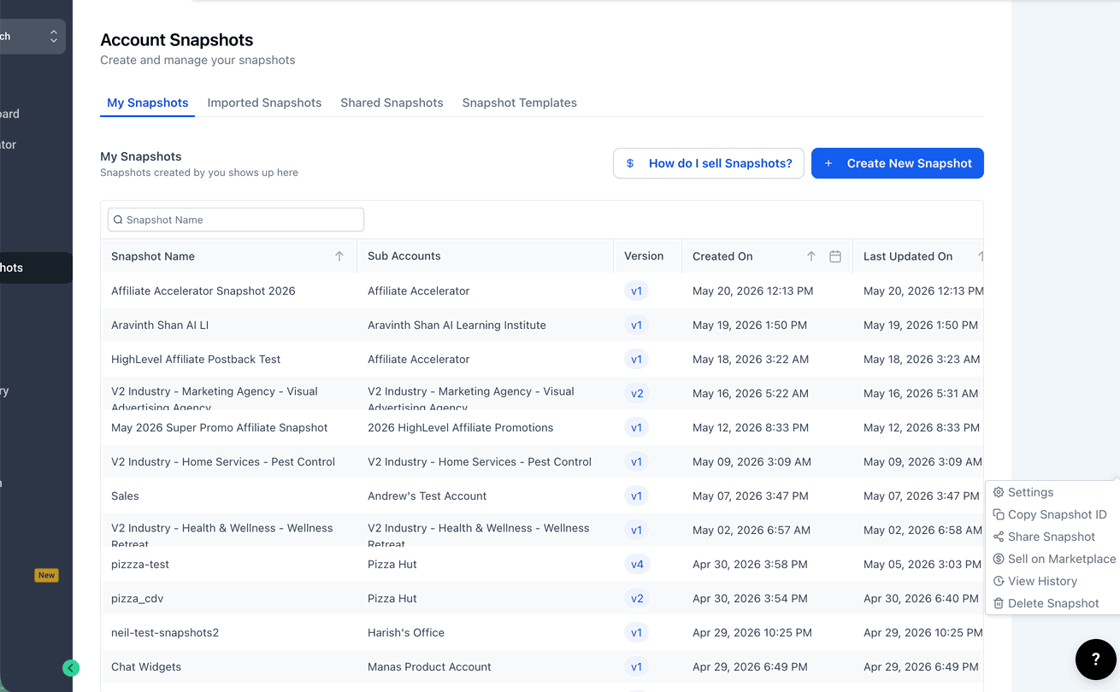
Task: View the Snapshot Templates tab
Action: [520, 103]
